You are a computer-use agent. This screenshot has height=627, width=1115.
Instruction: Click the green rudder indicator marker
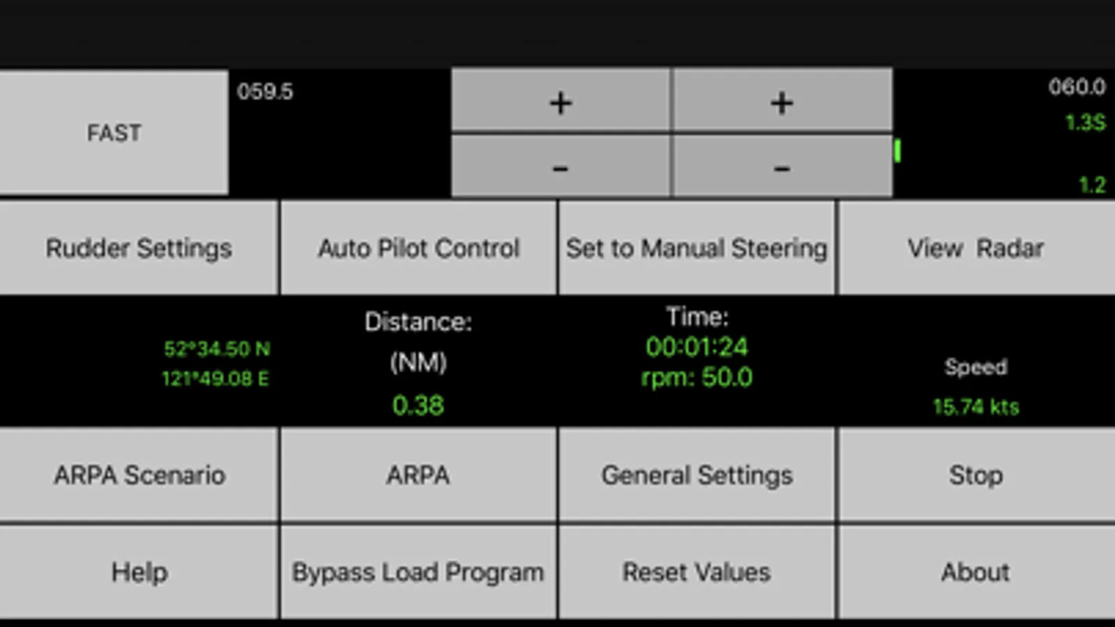coord(897,150)
